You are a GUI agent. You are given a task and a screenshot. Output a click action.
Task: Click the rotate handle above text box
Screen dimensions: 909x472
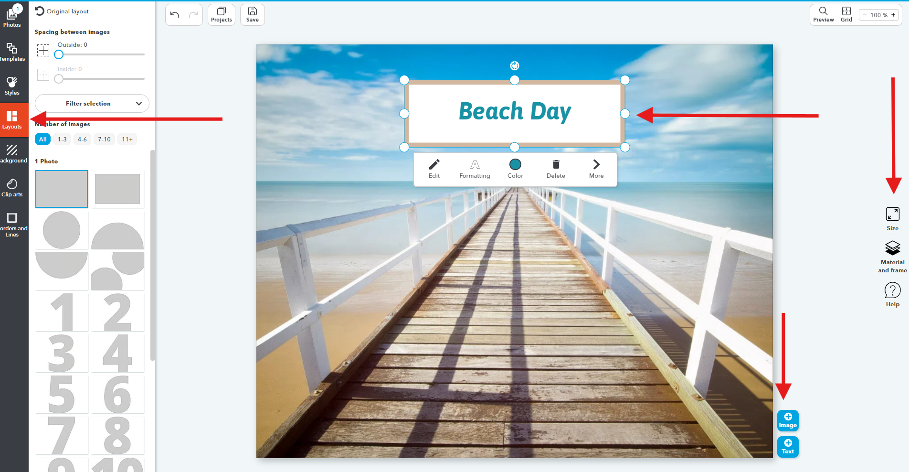[x=515, y=65]
